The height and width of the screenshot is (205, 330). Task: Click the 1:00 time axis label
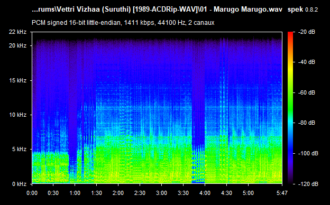pyautogui.click(x=75, y=193)
